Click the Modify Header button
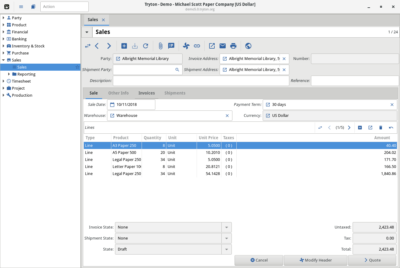The image size is (400, 268). click(315, 260)
